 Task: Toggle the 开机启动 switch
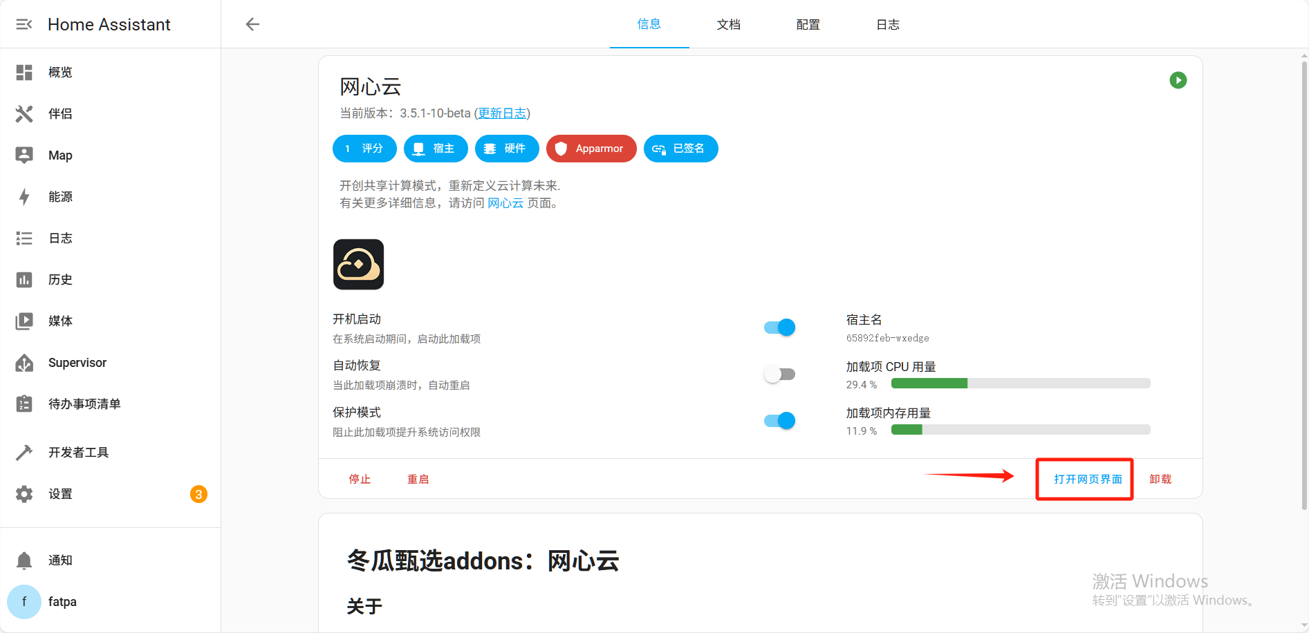(779, 328)
